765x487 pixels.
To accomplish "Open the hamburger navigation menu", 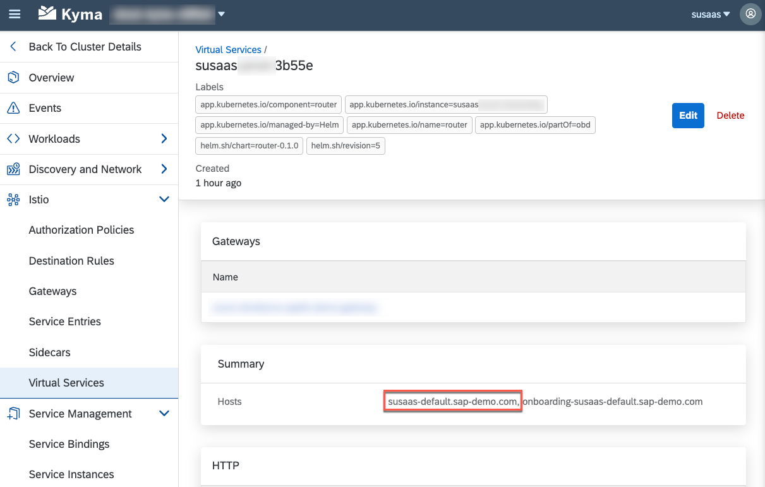I will tap(14, 14).
